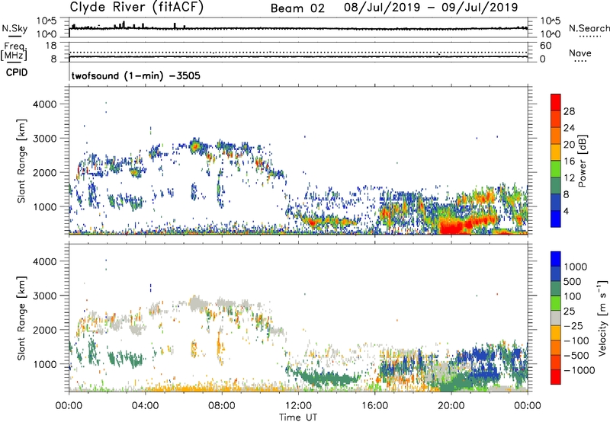Image resolution: width=610 pixels, height=422 pixels.
Task: Select the 'CPID' row label
Action: (x=17, y=72)
